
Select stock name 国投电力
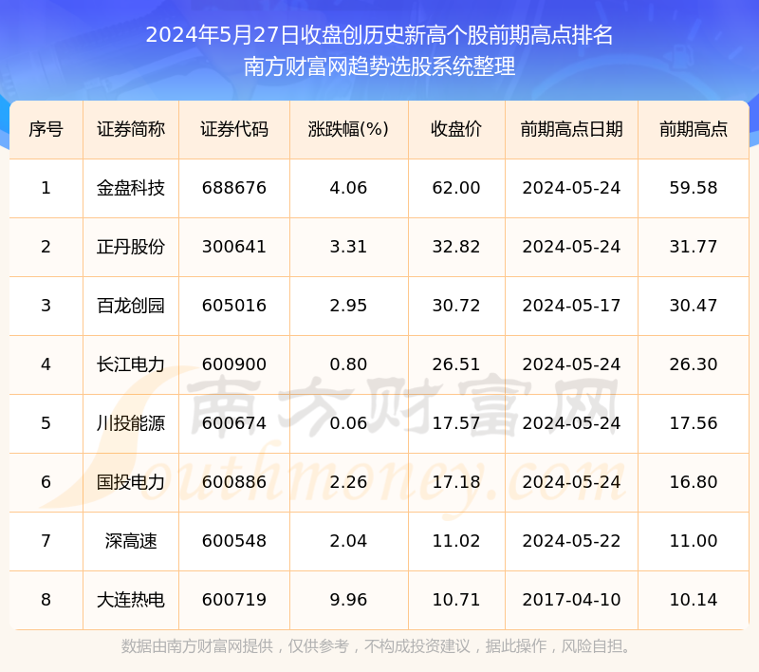131,482
